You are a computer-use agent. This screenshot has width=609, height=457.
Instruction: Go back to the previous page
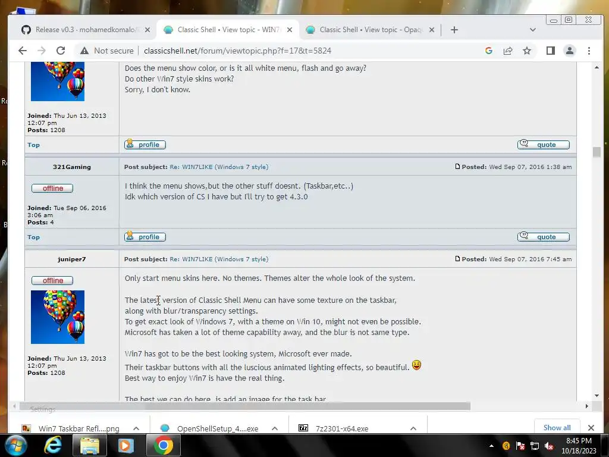point(23,51)
